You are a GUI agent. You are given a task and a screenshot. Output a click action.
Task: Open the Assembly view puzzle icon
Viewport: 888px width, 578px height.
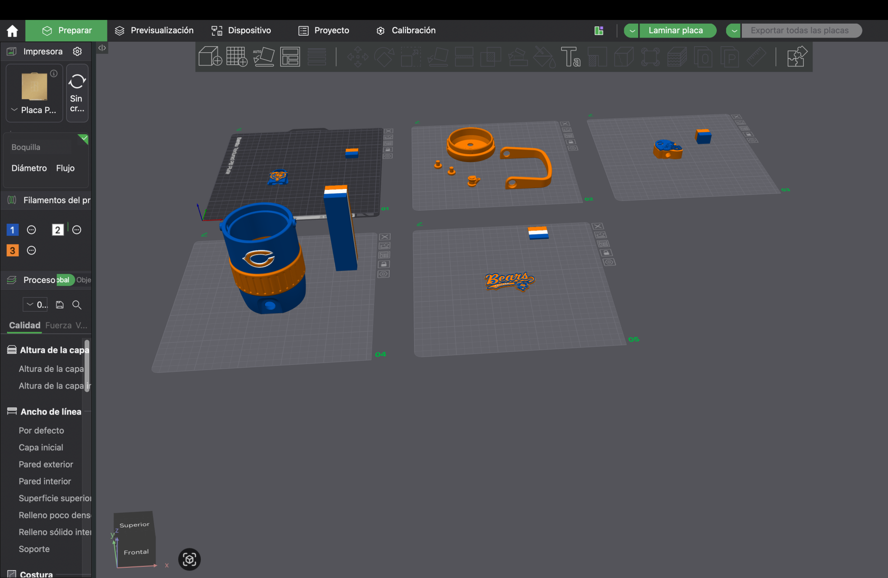797,57
